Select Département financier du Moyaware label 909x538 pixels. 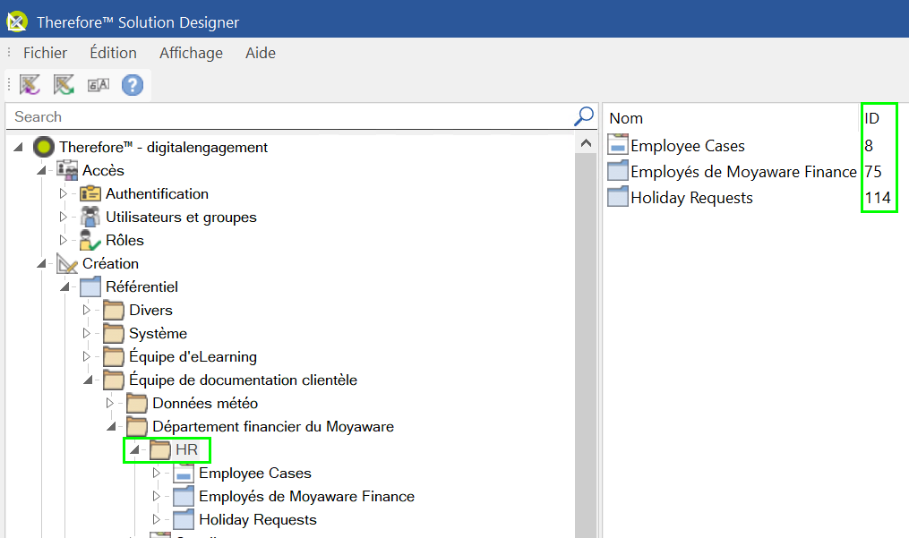click(273, 427)
